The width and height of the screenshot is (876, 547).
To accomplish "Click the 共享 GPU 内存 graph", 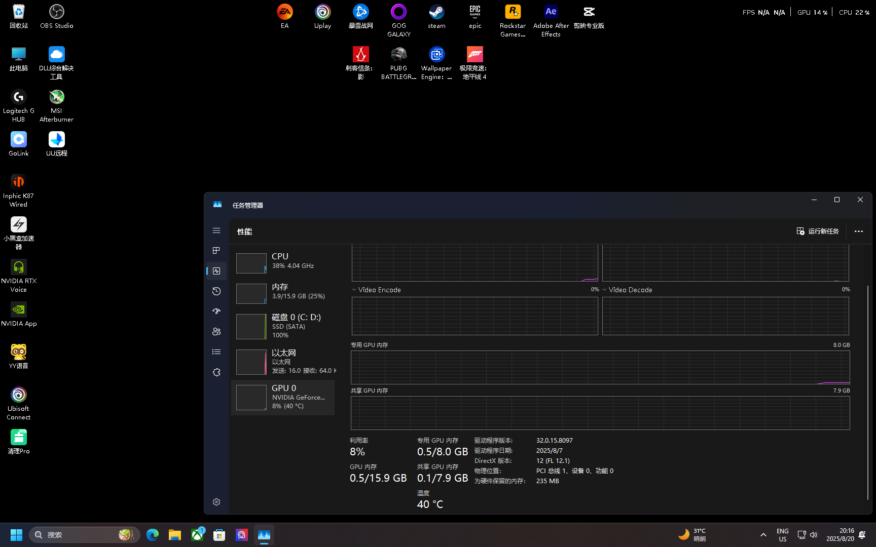I will click(x=600, y=413).
